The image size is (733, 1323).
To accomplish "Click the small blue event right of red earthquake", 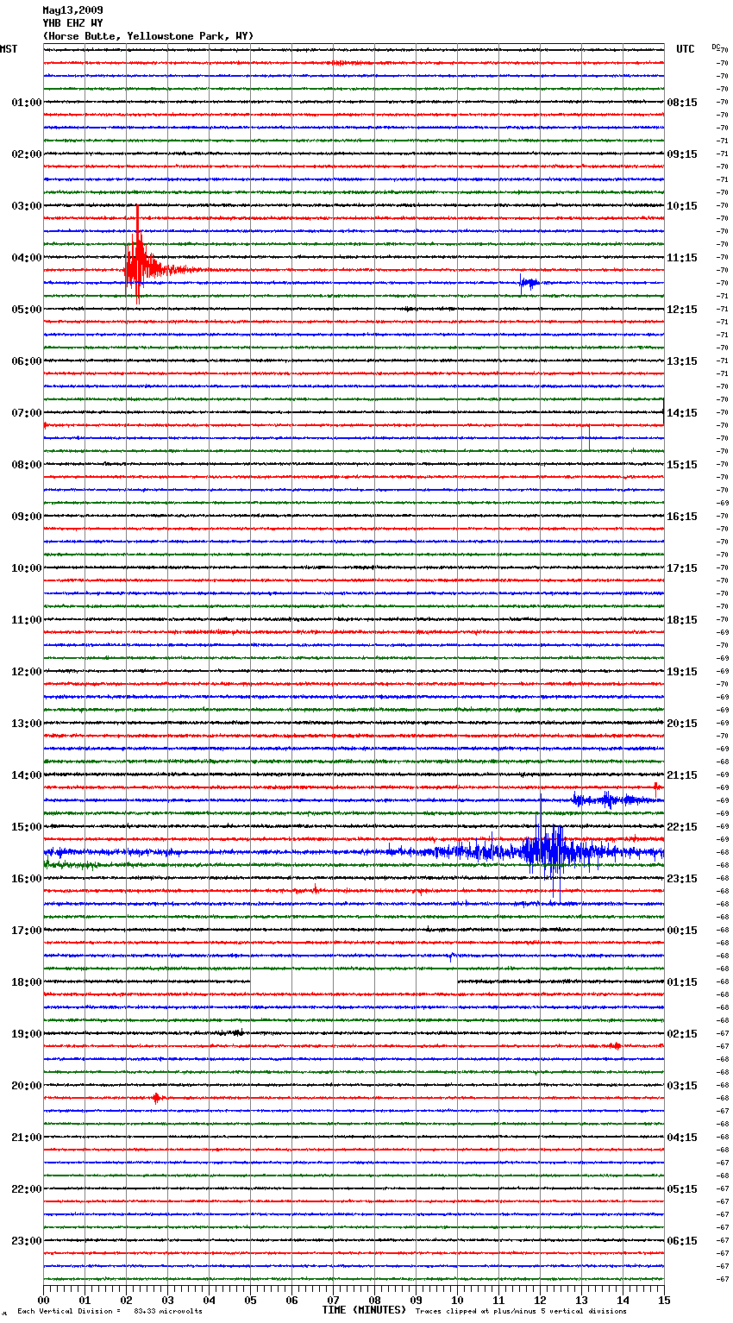I will click(x=529, y=283).
